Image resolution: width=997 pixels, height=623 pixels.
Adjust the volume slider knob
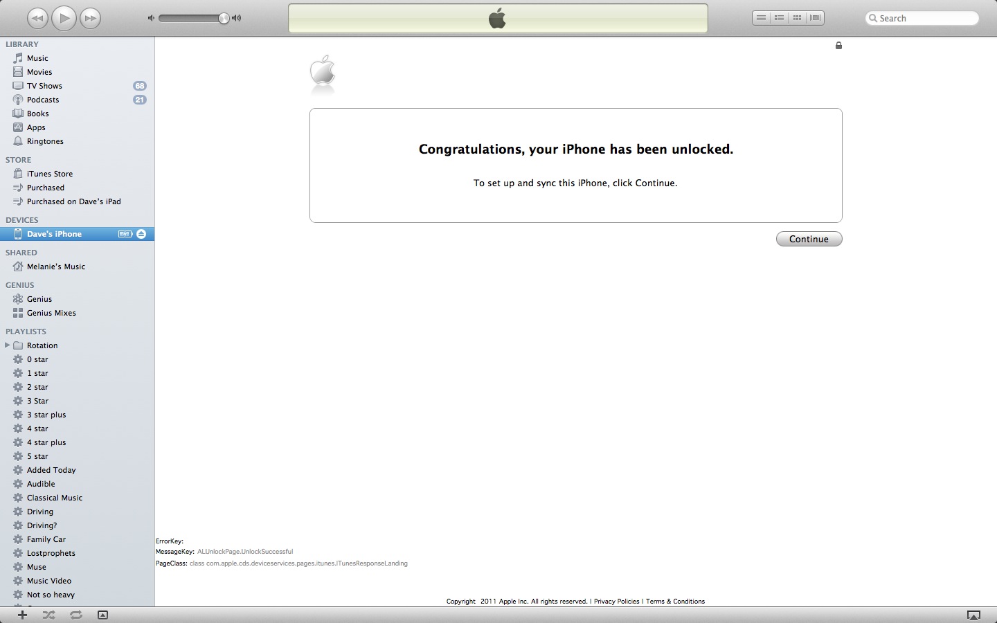pos(224,18)
